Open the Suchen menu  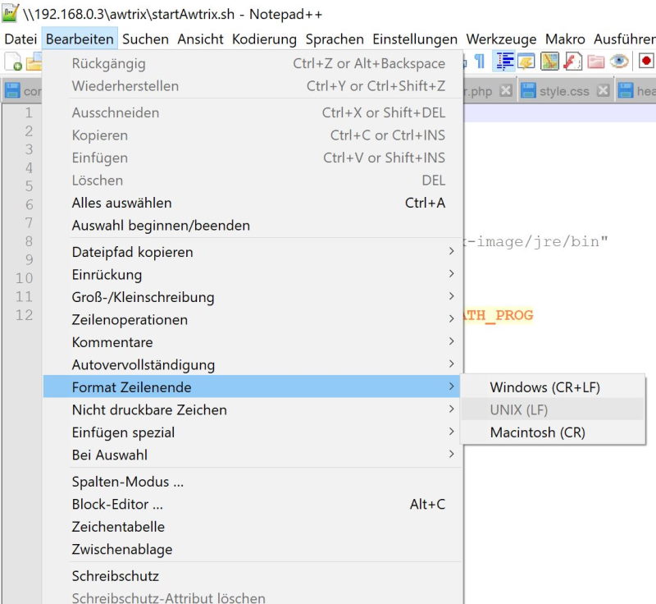pyautogui.click(x=145, y=39)
